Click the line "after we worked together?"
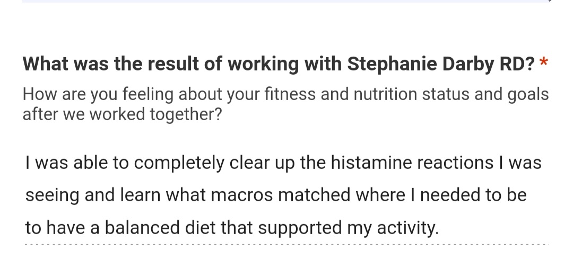This screenshot has height=259, width=573. pos(122,114)
